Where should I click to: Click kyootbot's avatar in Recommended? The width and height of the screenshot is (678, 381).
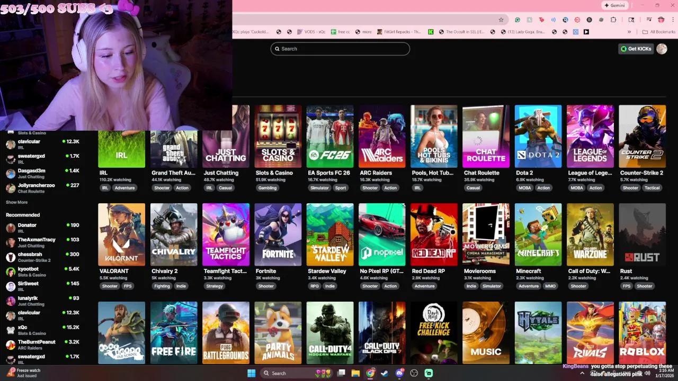click(11, 271)
